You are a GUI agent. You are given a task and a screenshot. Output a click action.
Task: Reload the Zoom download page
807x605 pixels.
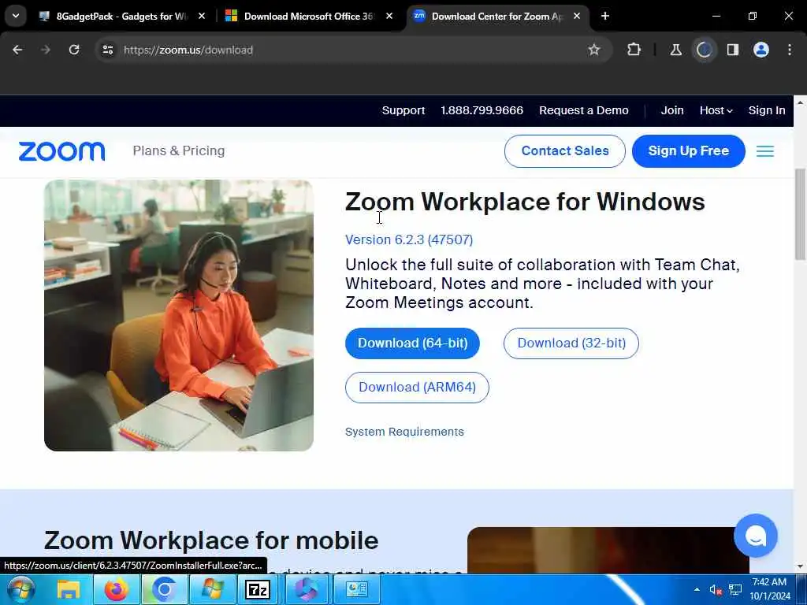click(74, 50)
